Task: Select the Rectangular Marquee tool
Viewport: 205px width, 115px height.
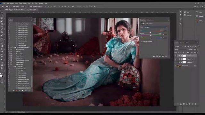Action: coord(2,16)
